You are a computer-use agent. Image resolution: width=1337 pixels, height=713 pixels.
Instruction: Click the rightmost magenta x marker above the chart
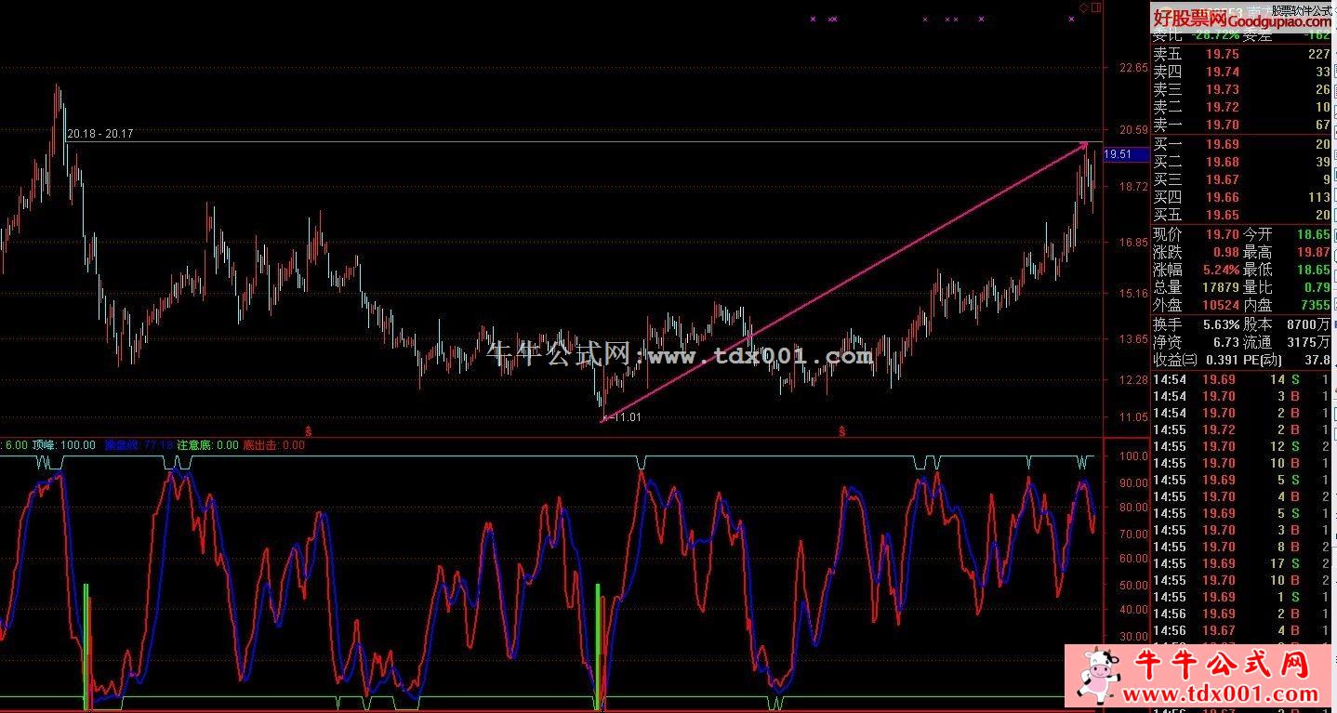tap(1071, 19)
